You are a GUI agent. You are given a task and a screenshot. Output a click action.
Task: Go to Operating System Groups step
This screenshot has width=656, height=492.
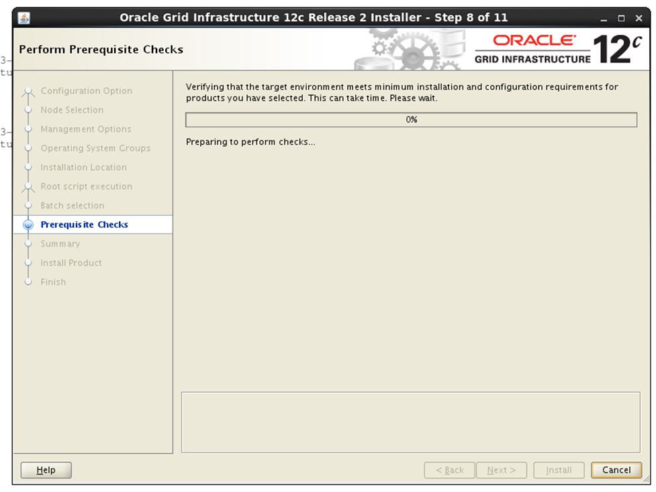click(95, 148)
